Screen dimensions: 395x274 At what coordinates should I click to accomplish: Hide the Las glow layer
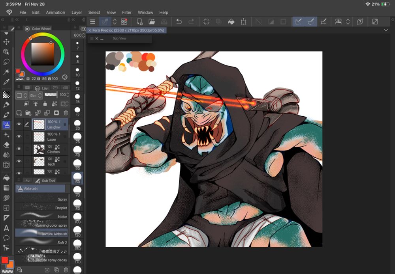(x=19, y=124)
